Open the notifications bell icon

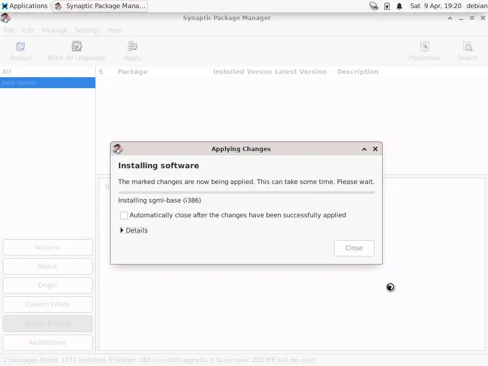click(x=399, y=6)
